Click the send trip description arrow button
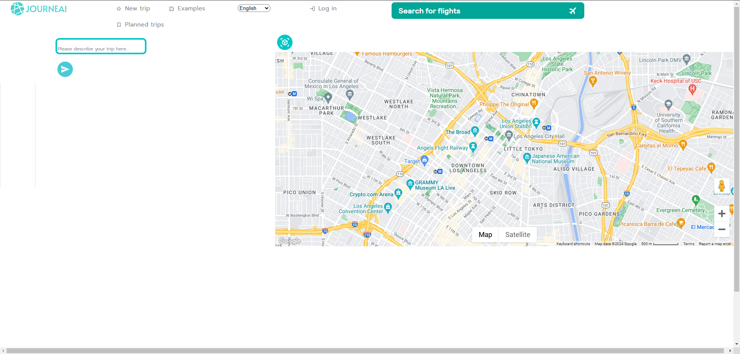The width and height of the screenshot is (740, 354). click(65, 69)
